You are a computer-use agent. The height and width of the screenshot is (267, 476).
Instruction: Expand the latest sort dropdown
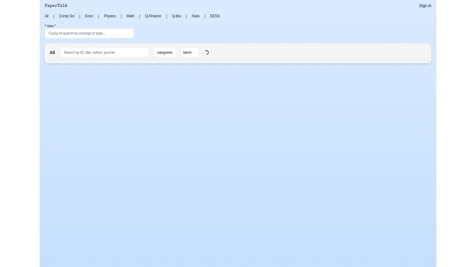pos(190,52)
